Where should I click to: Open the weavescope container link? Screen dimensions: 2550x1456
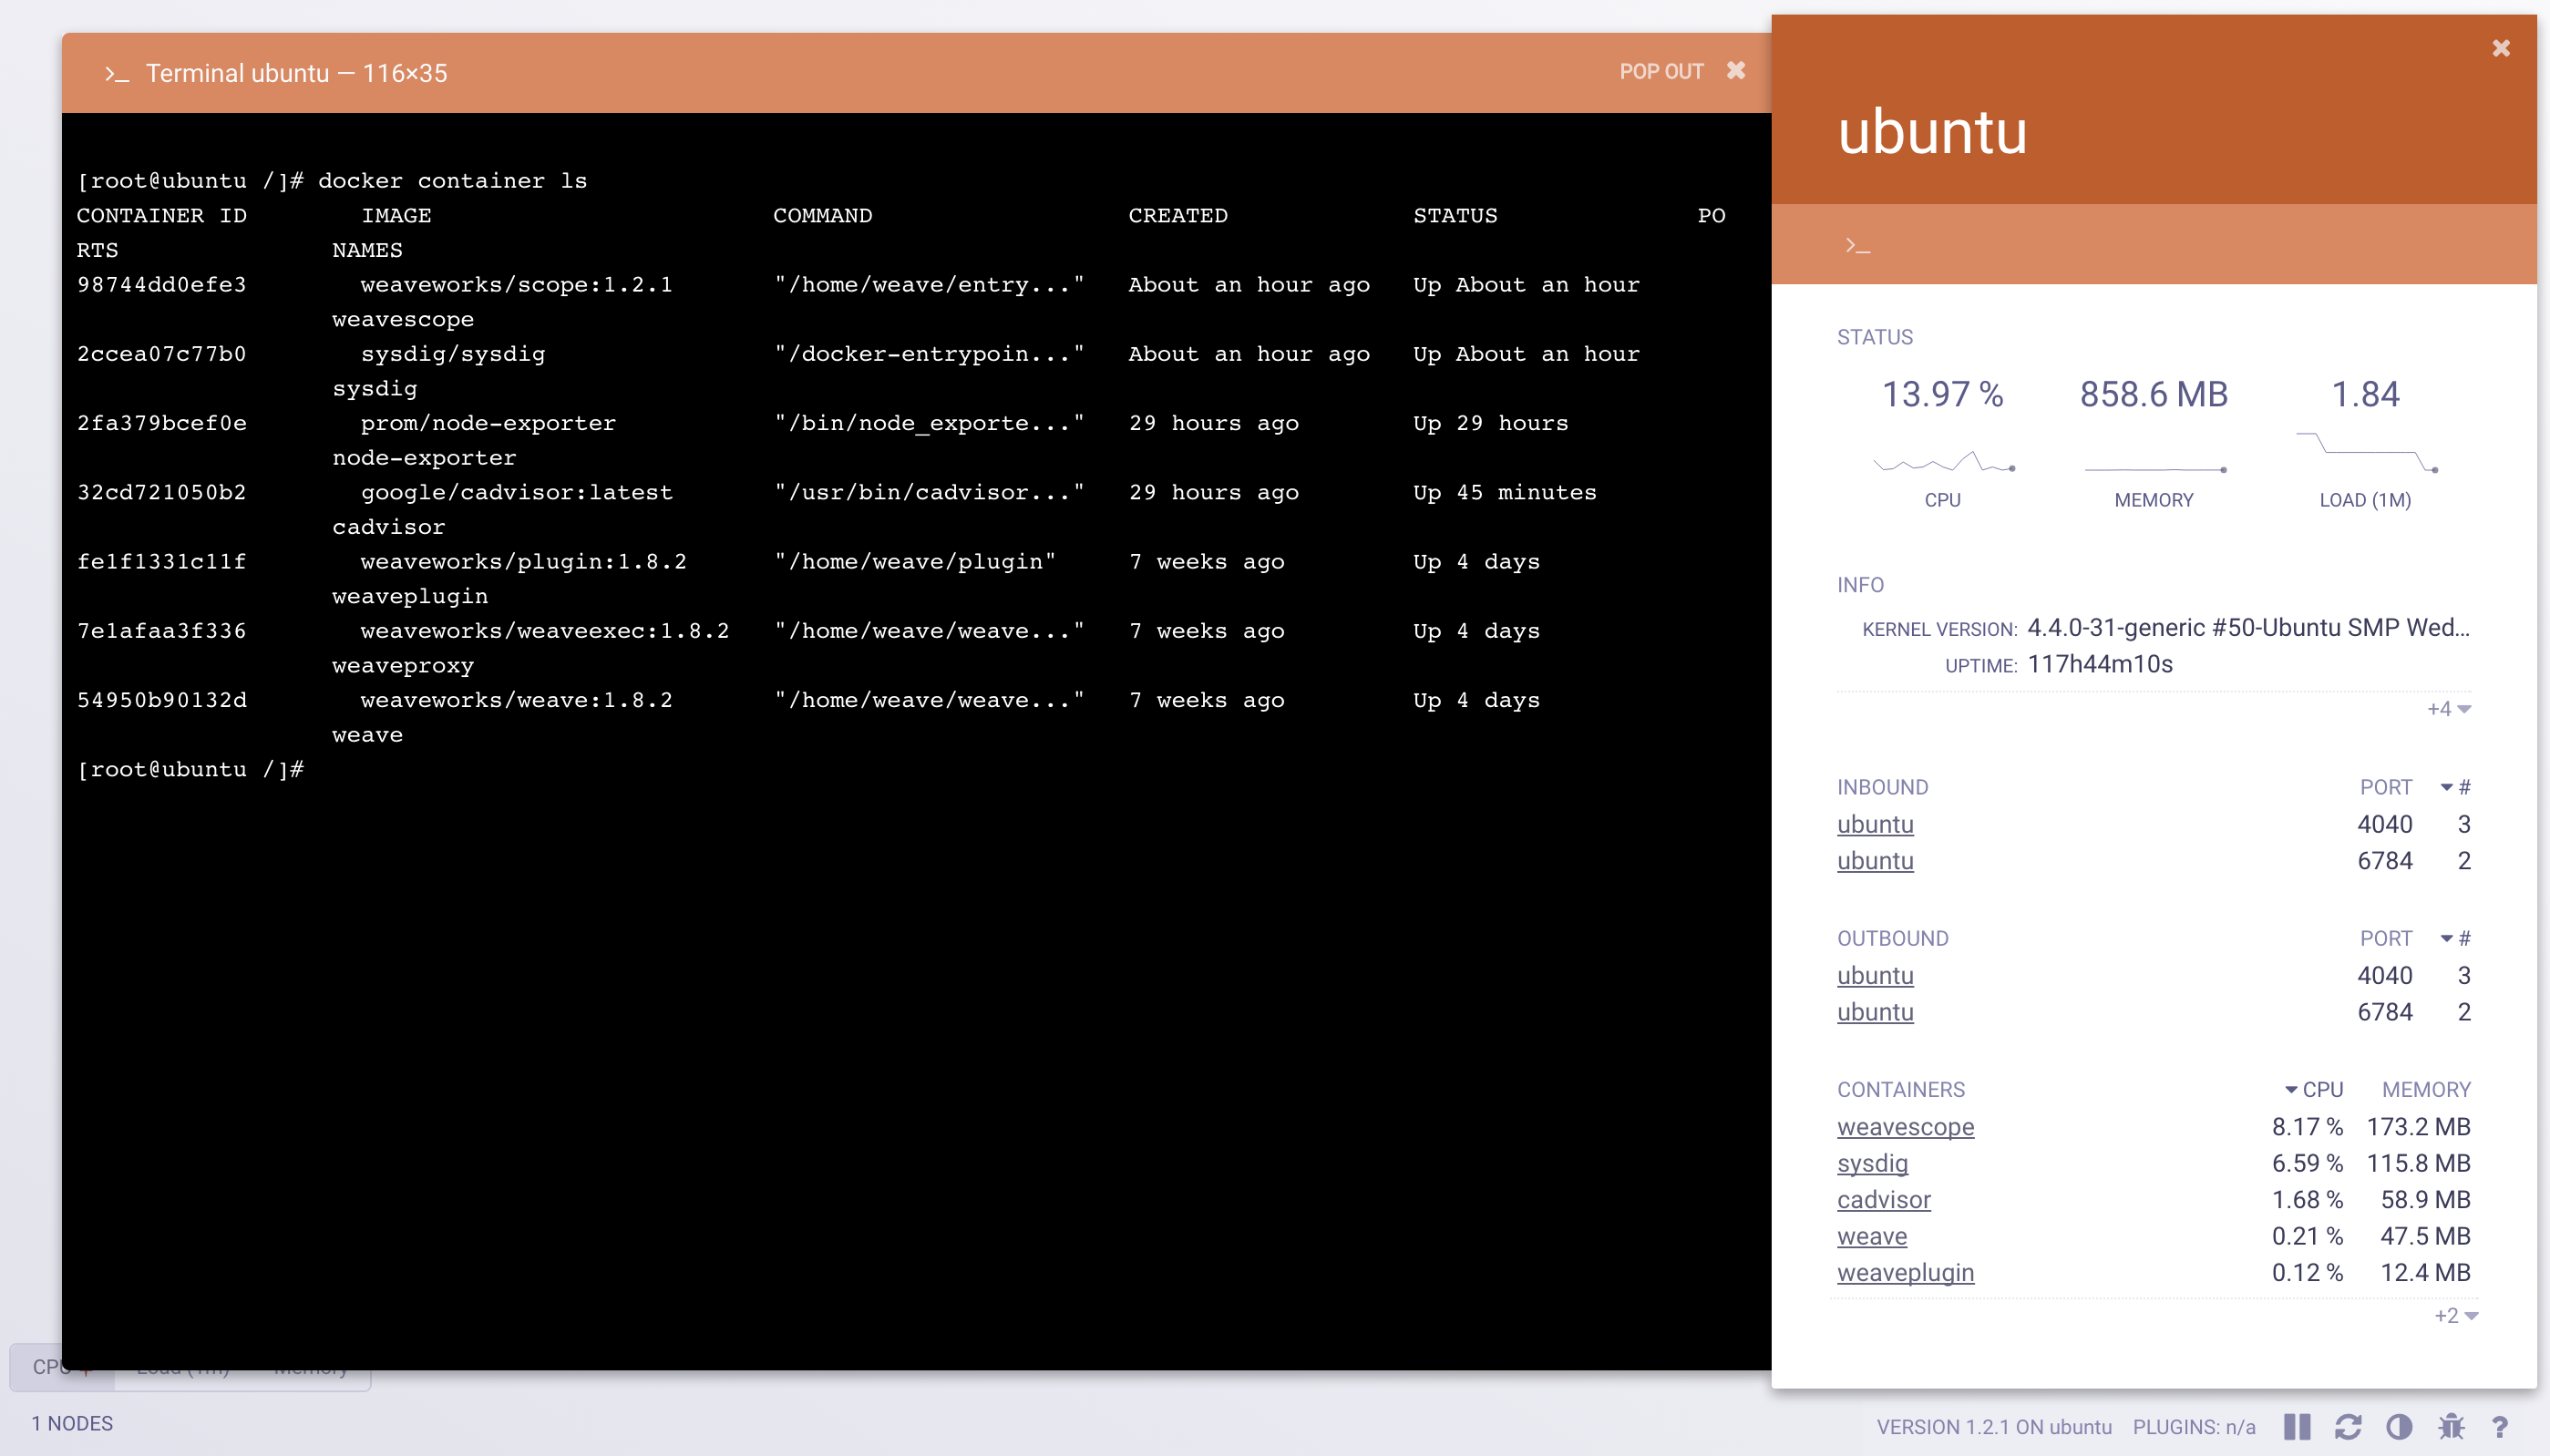tap(1905, 1127)
